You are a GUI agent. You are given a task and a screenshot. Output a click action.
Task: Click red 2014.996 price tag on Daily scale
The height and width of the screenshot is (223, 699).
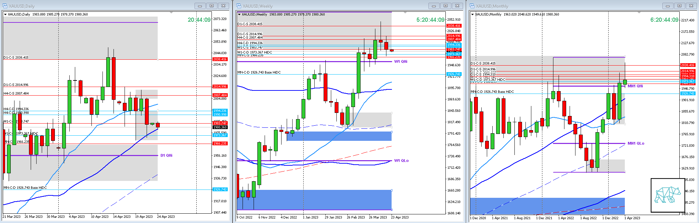click(x=220, y=87)
